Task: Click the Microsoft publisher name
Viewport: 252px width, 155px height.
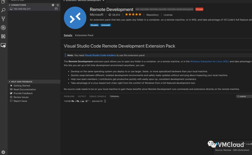Action: [96, 15]
